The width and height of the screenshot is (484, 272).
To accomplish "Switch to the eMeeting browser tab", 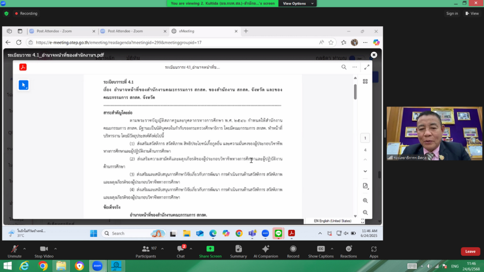I will pyautogui.click(x=204, y=31).
